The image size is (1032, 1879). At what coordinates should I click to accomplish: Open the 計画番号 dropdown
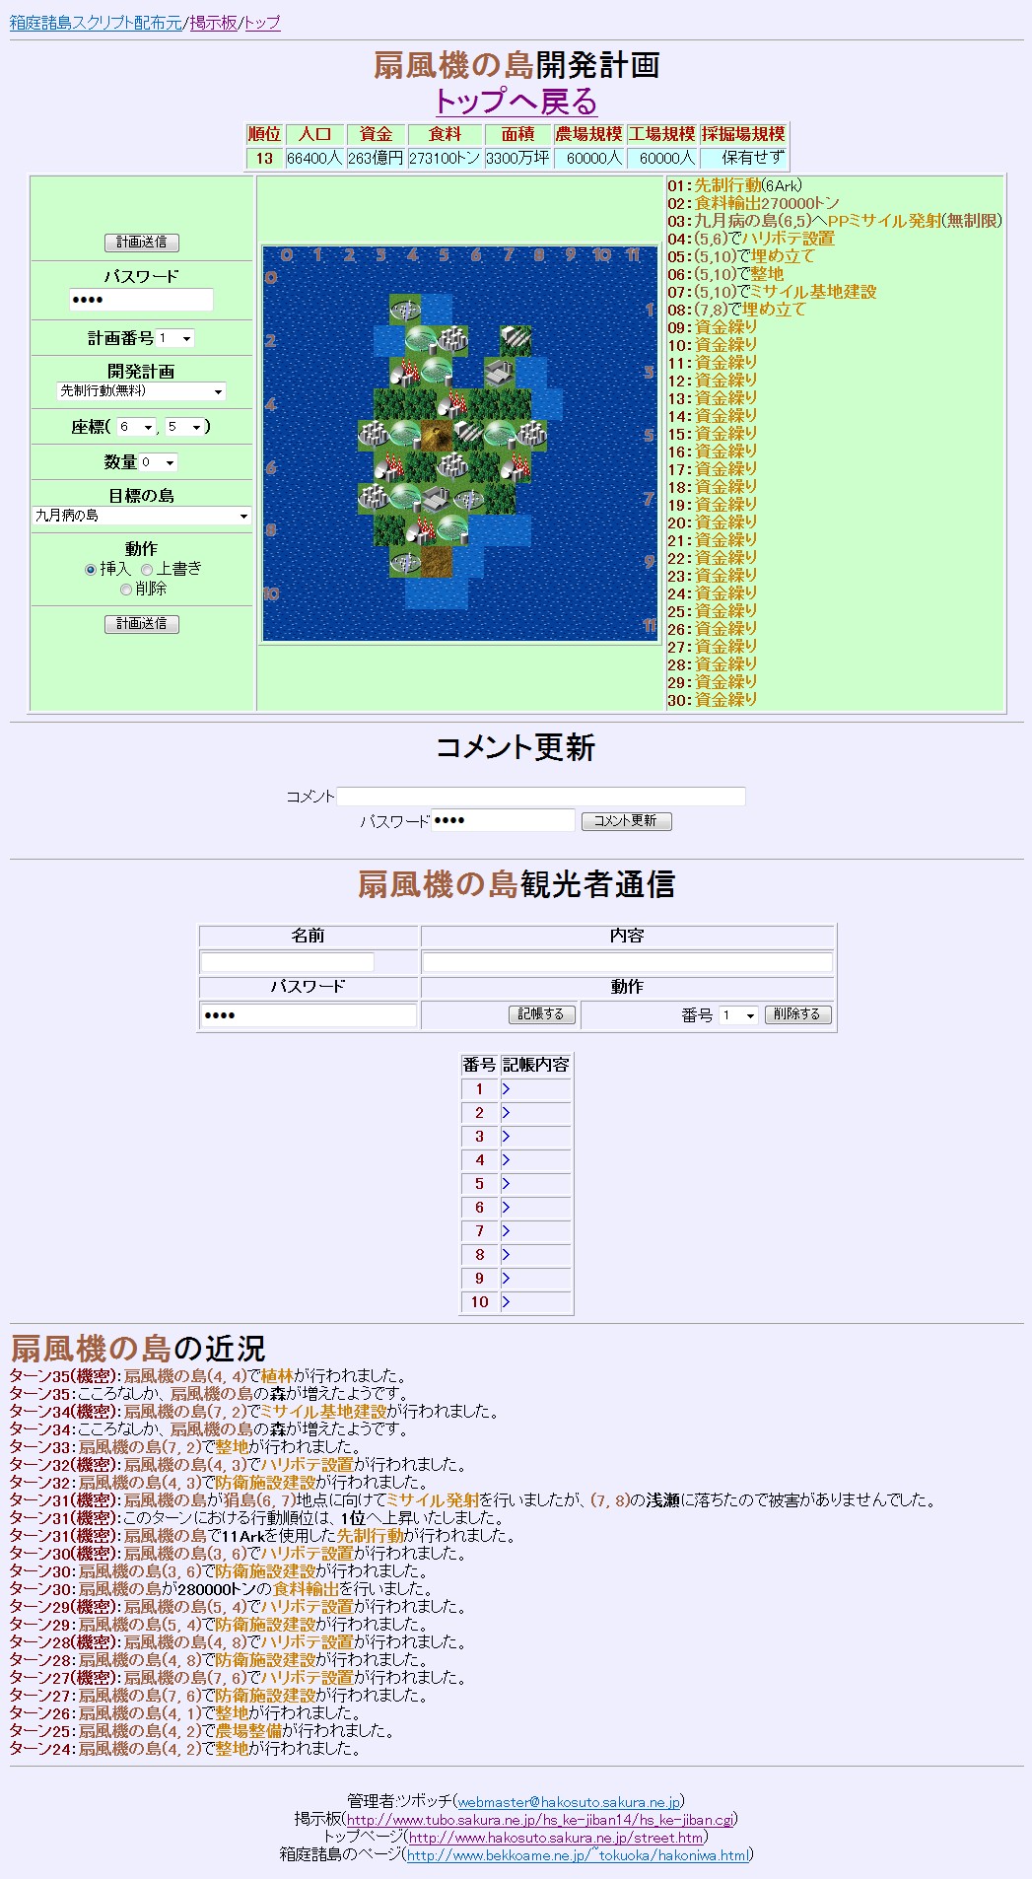174,338
